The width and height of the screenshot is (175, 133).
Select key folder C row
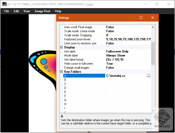107,84
